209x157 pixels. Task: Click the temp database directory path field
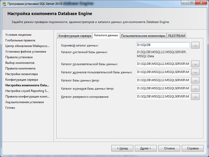point(163,80)
